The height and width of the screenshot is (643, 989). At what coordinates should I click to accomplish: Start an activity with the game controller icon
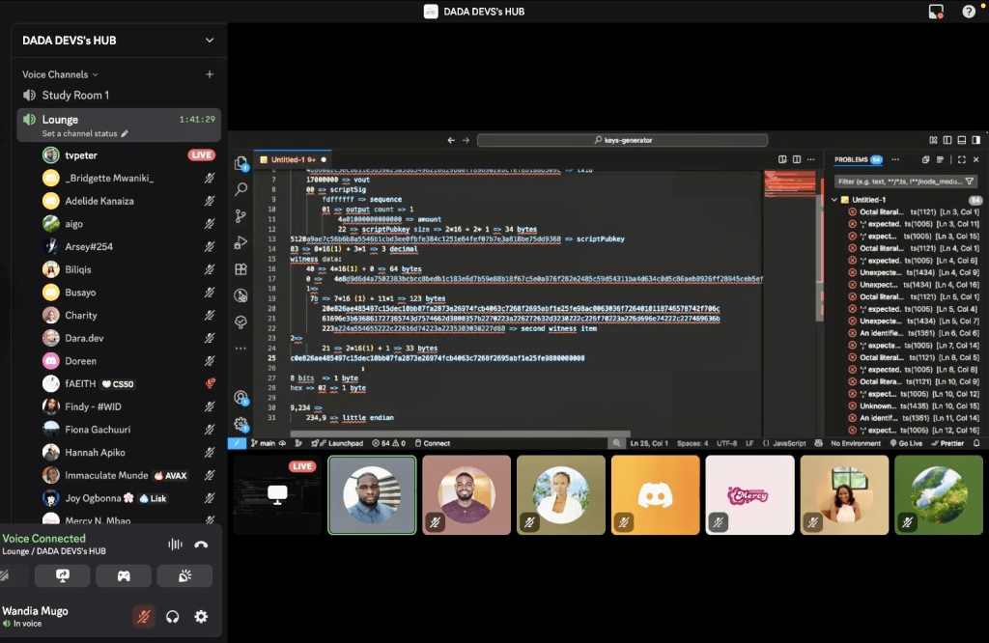coord(124,575)
